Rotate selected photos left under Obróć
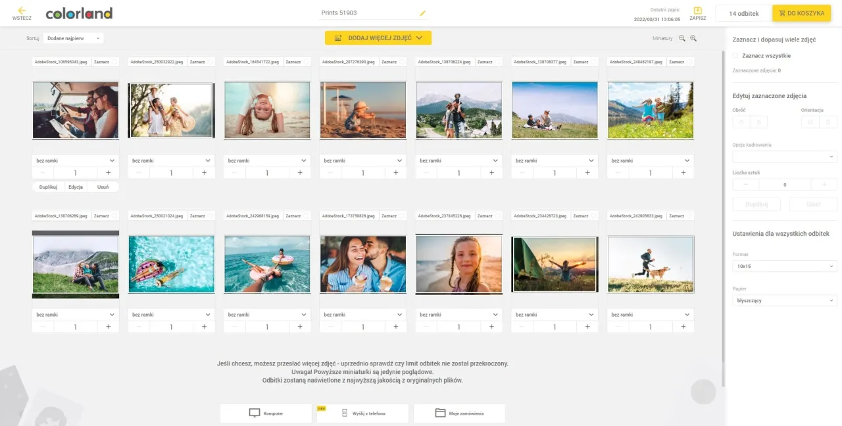Image resolution: width=842 pixels, height=426 pixels. 741,122
